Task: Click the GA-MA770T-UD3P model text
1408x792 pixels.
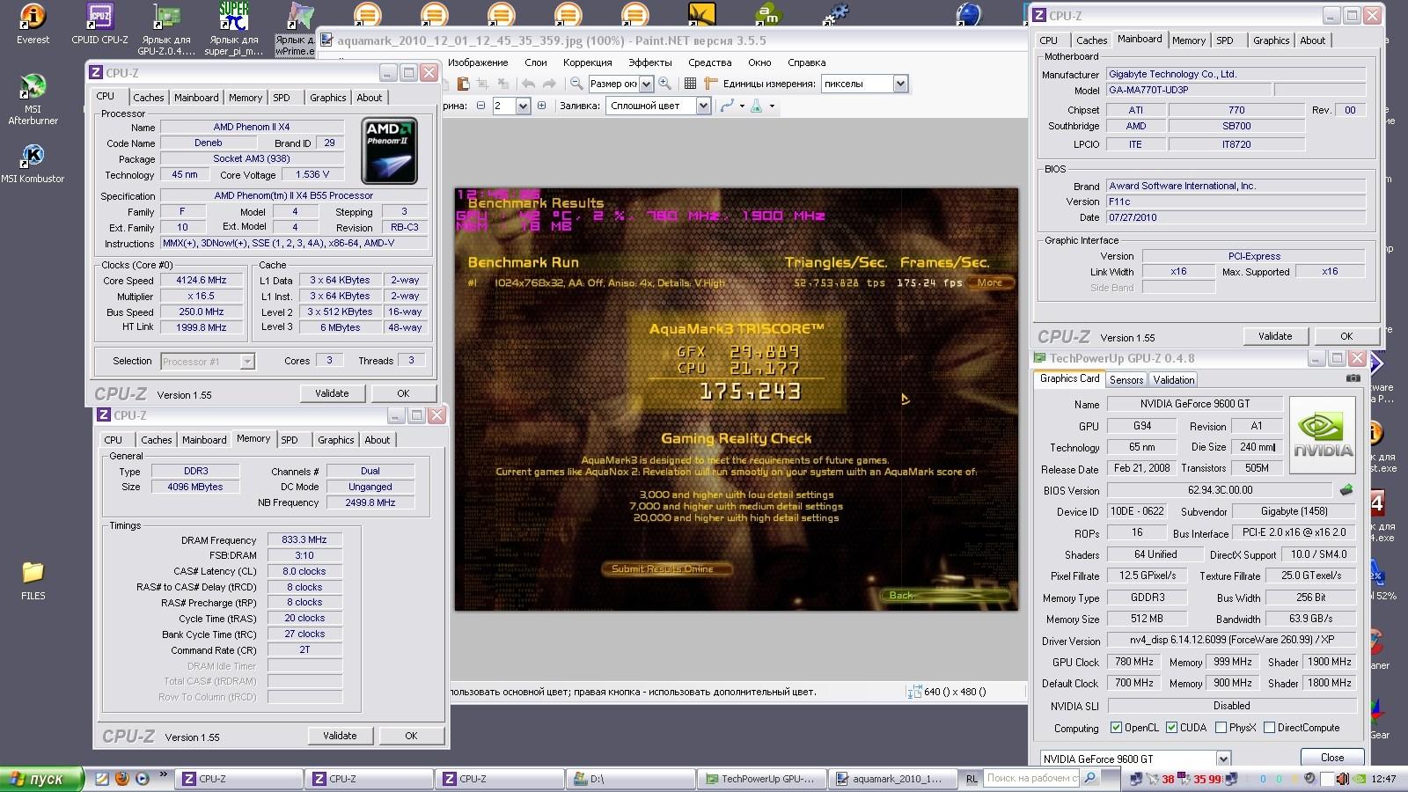Action: pos(1148,90)
